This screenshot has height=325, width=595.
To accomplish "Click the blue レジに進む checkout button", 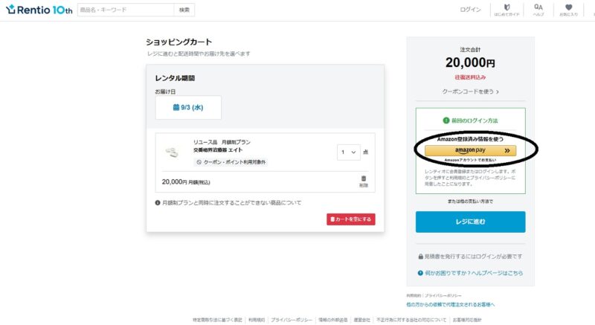I will (x=470, y=222).
